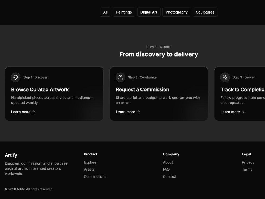The image size is (265, 199).
Task: Click the Handpicked pieces across styles description
Action: coord(52,100)
